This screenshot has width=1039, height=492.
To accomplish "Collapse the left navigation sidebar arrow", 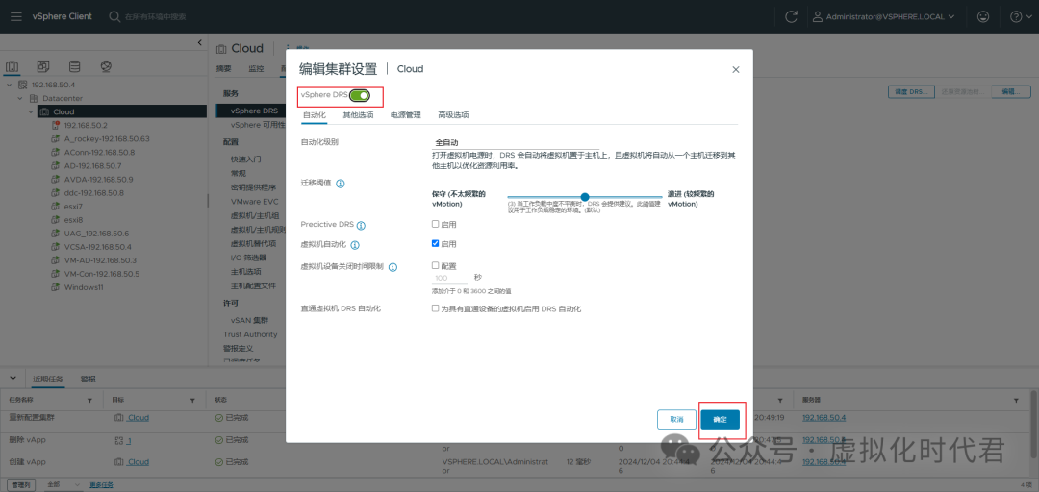I will (x=200, y=43).
